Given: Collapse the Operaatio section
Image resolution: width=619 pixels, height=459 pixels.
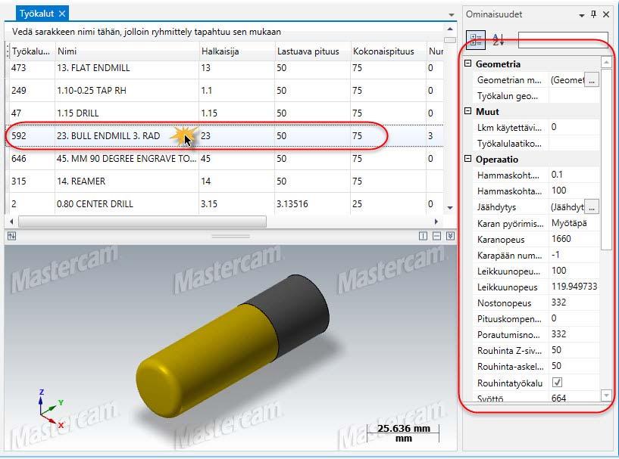Looking at the screenshot, I should tap(467, 159).
